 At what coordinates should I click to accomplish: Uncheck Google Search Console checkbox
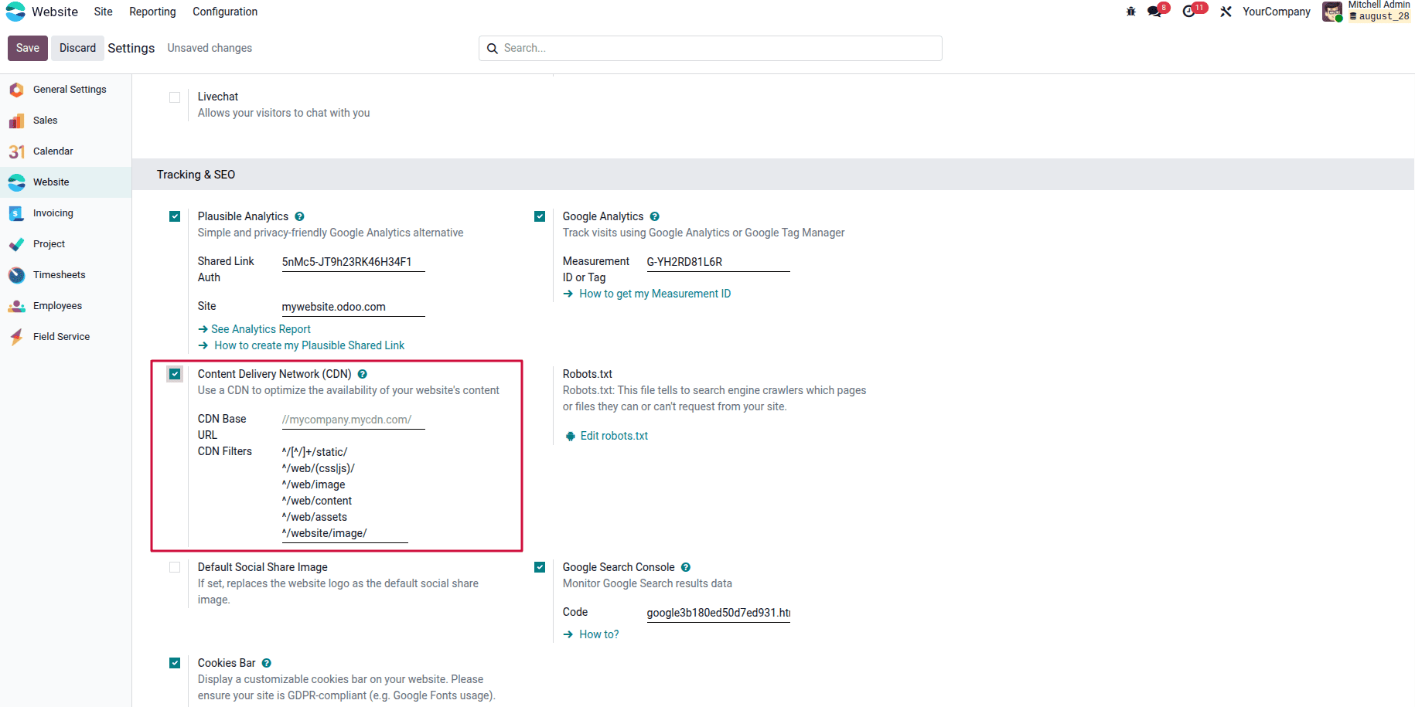click(x=540, y=567)
